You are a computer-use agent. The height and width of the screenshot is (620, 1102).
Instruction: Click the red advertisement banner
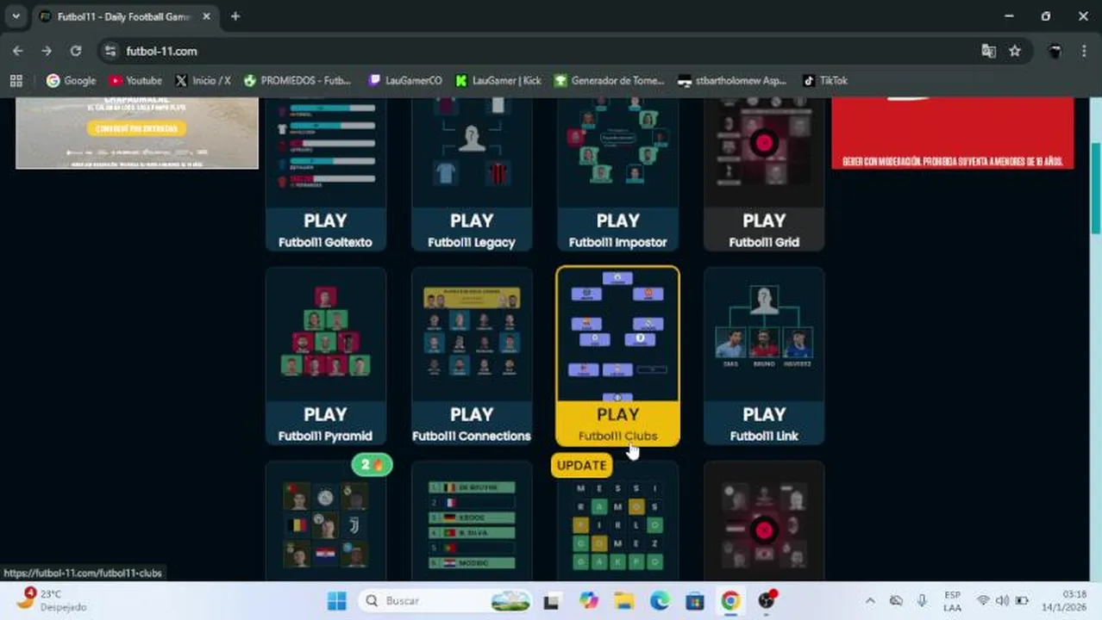(953, 133)
